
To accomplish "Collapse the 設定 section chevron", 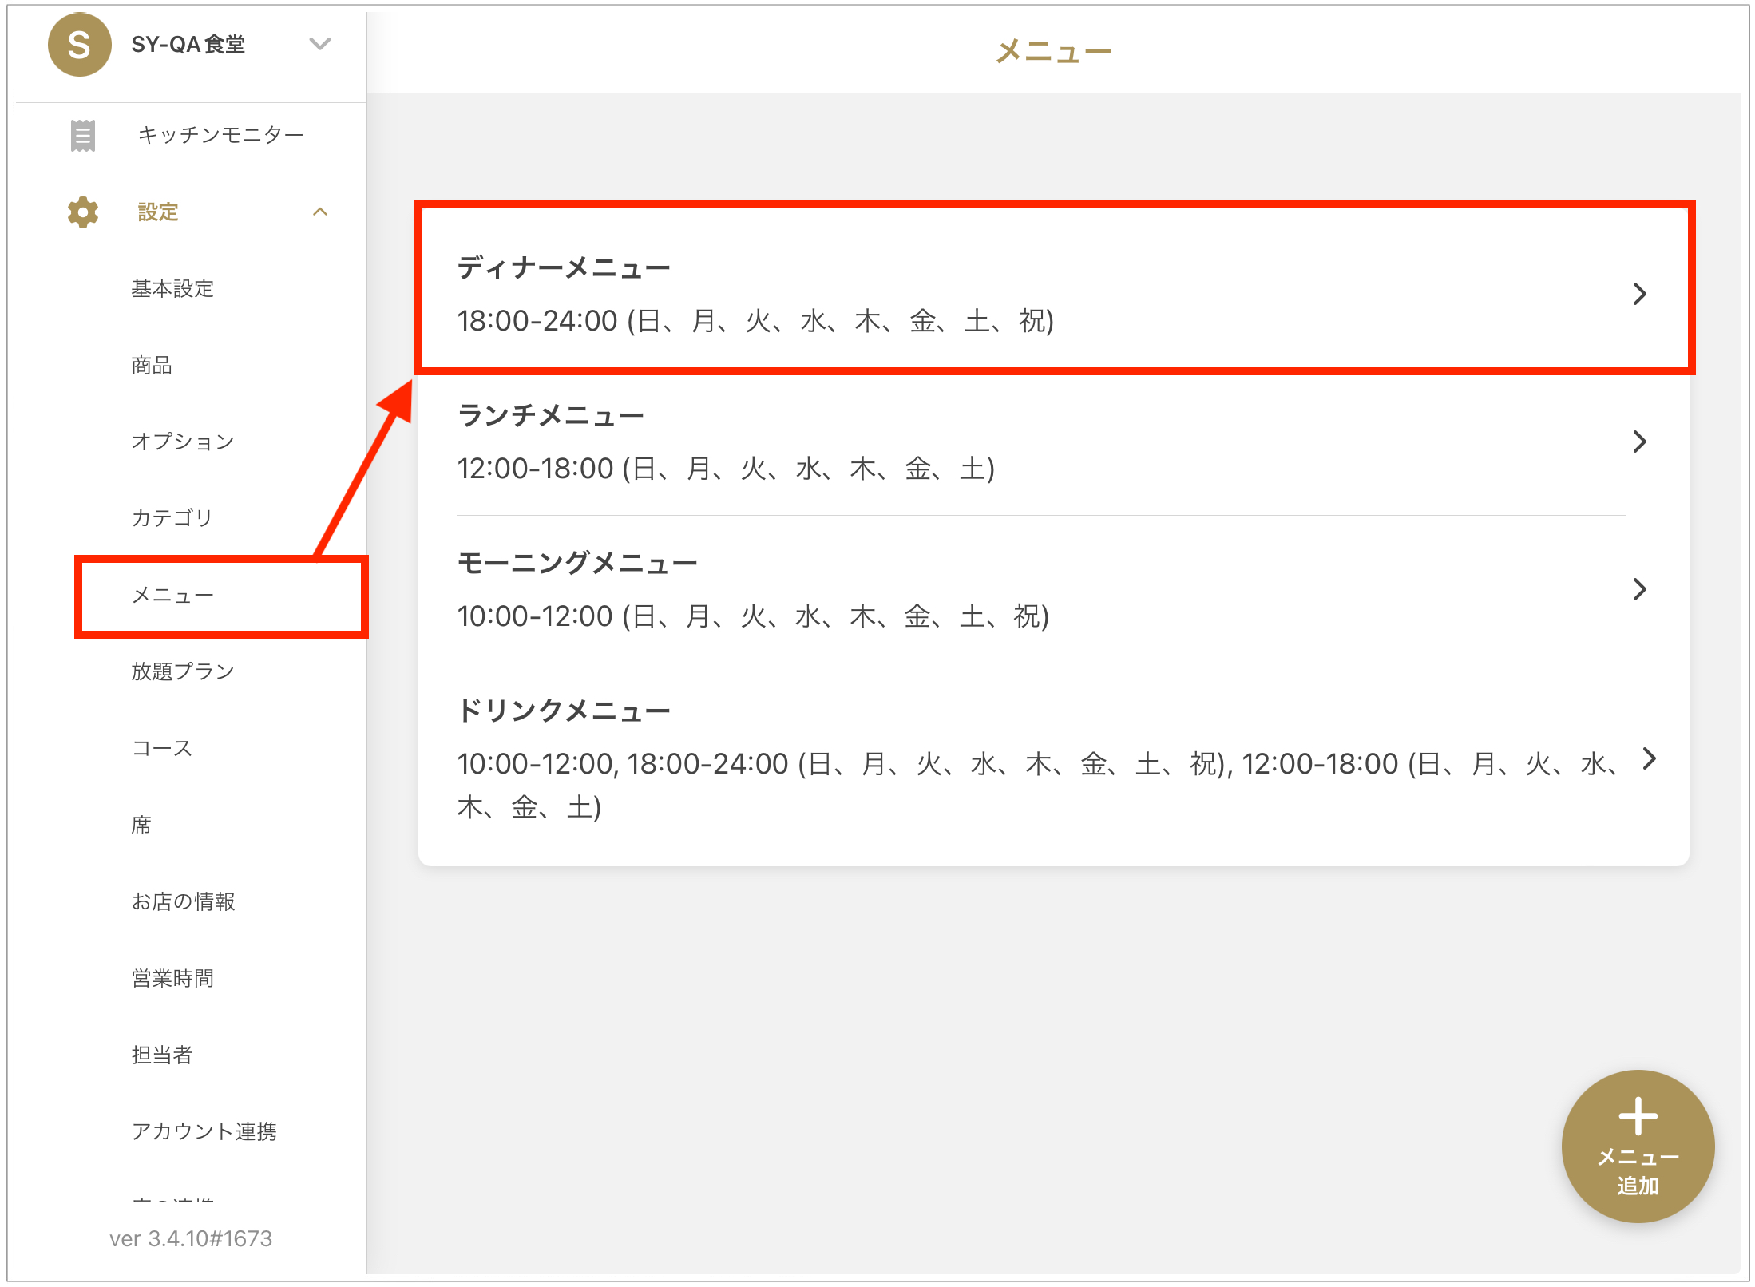I will (x=320, y=212).
